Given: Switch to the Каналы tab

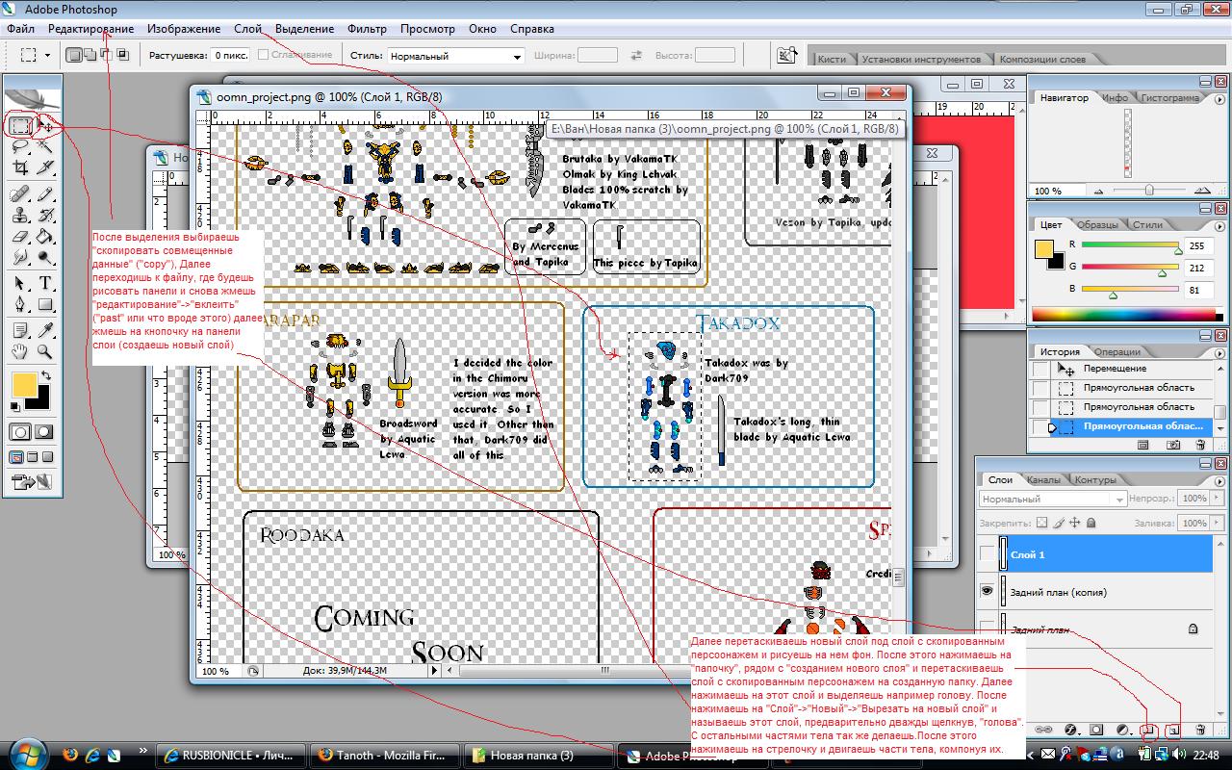Looking at the screenshot, I should (x=1043, y=479).
